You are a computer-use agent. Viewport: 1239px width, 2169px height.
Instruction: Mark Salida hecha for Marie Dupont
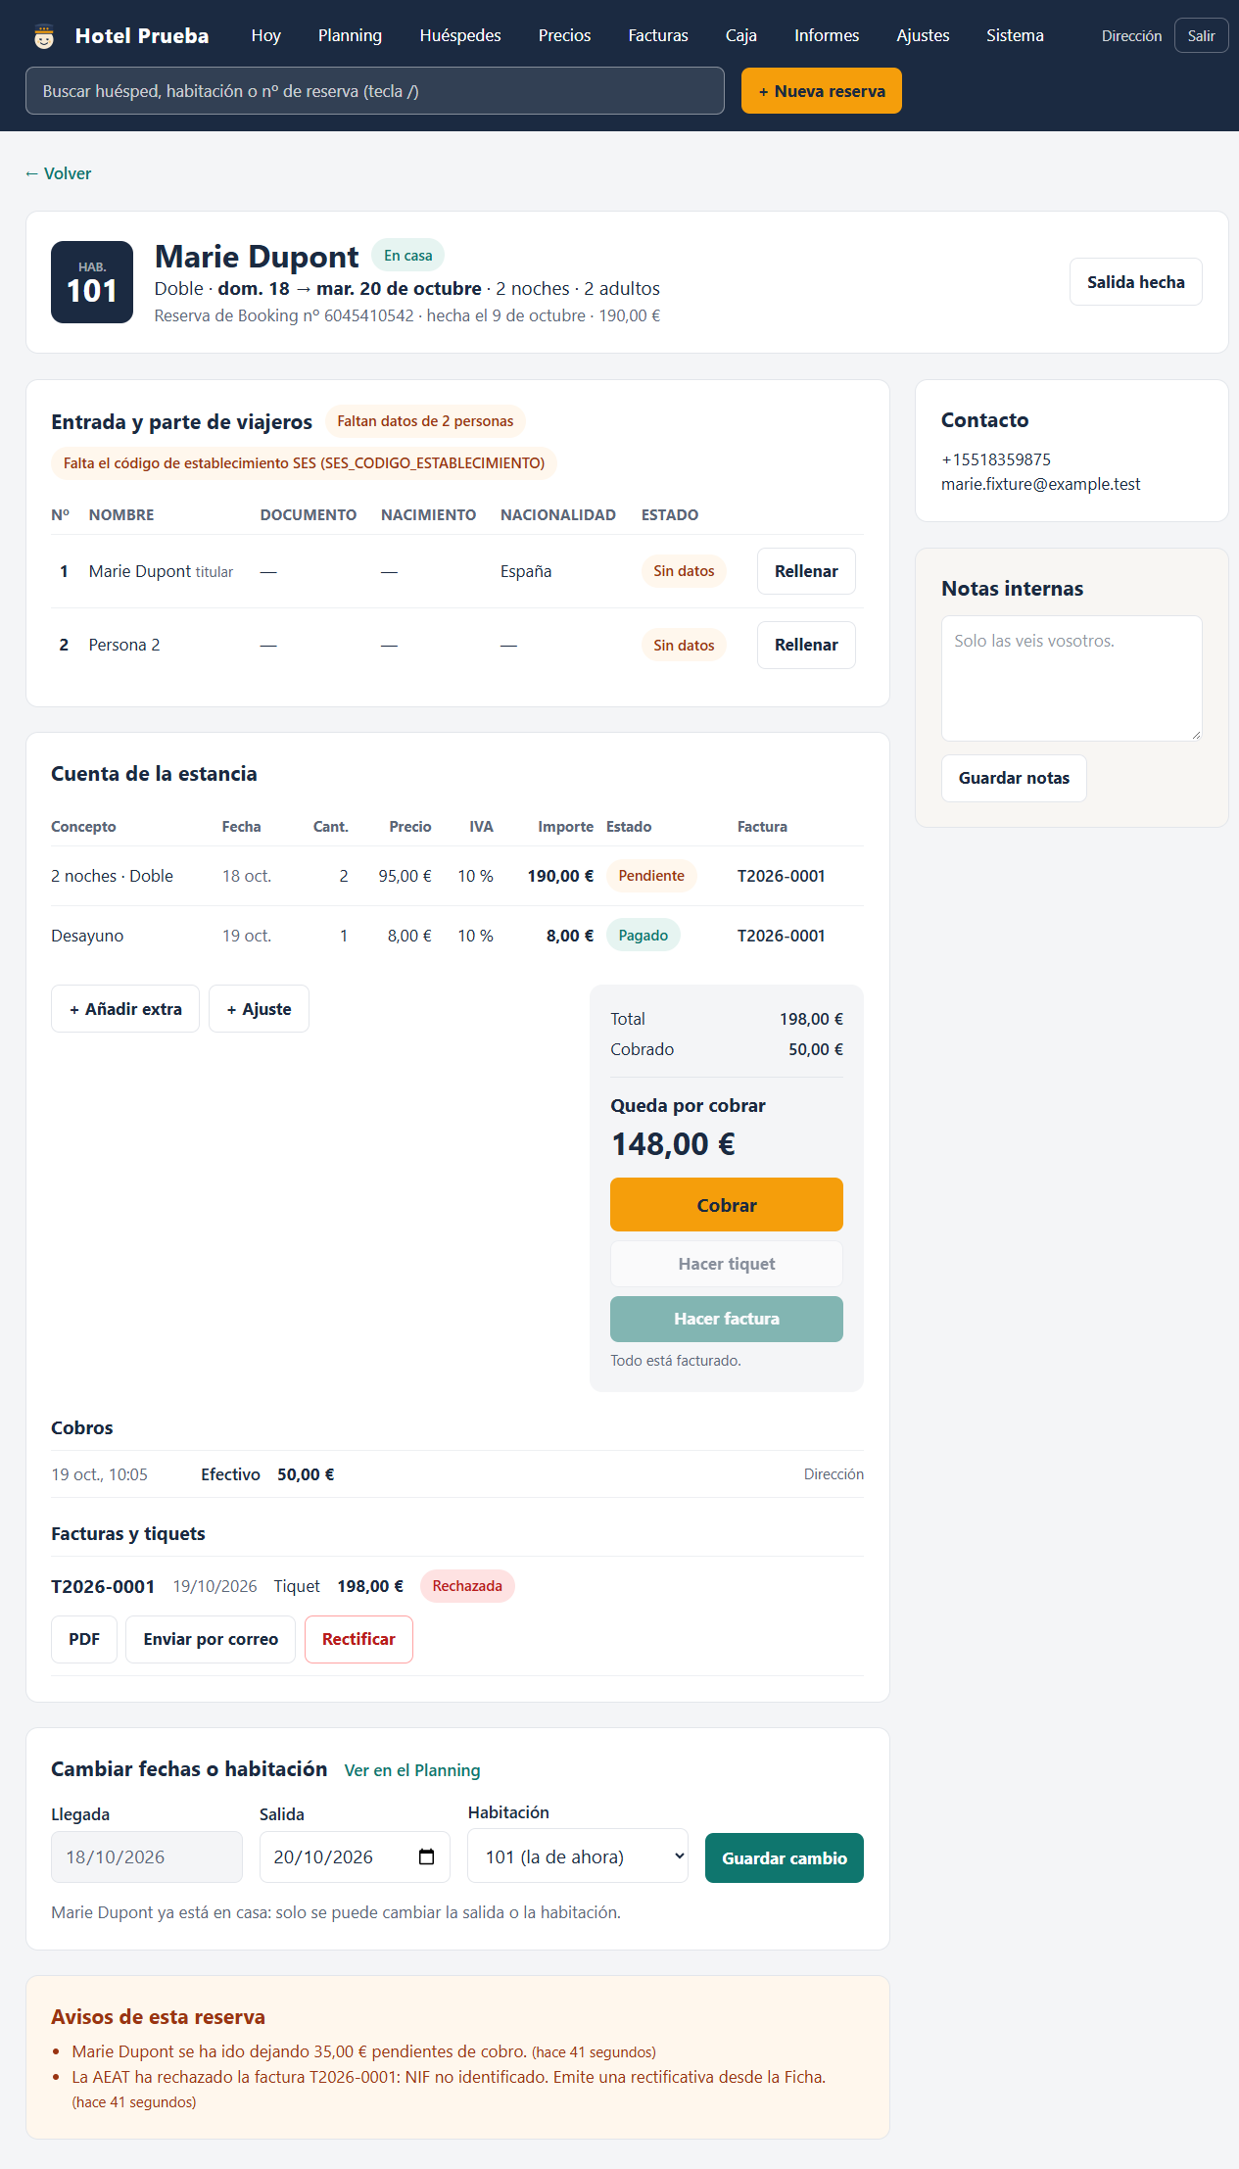point(1135,282)
